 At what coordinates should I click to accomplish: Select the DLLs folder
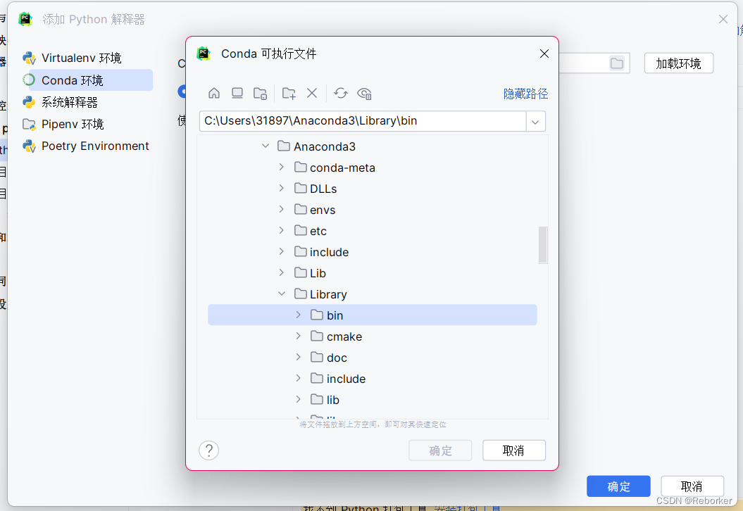click(372, 189)
